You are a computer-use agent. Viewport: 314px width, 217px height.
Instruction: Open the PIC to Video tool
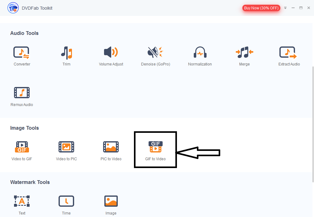point(111,151)
